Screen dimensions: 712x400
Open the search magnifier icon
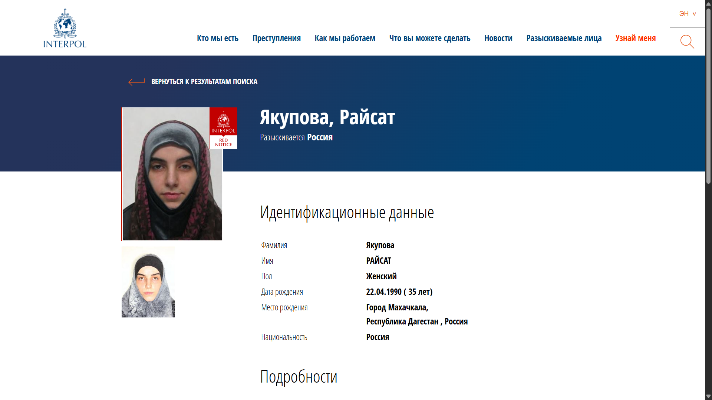pos(687,41)
